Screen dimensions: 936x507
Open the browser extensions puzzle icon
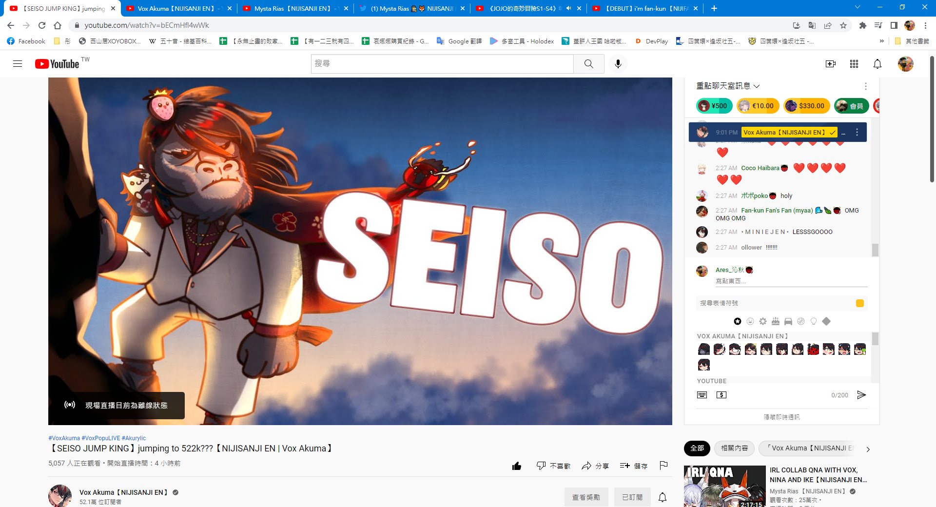[863, 25]
